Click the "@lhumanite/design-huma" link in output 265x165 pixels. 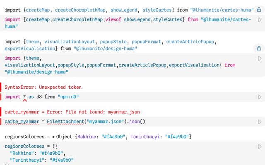coord(105,49)
